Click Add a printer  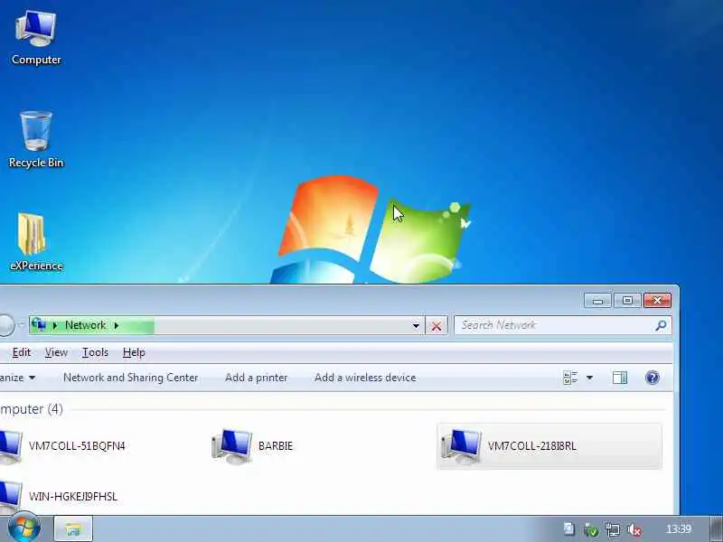tap(256, 378)
